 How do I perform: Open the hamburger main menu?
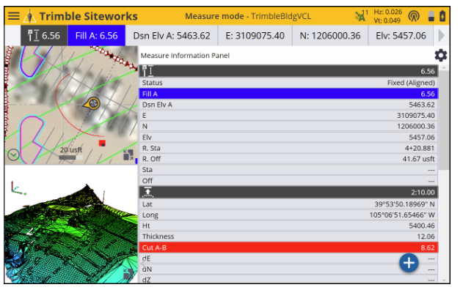[x=14, y=16]
